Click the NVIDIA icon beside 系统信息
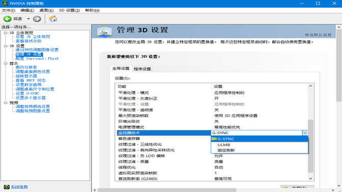Viewport: 342px width, 192px height. point(7,187)
